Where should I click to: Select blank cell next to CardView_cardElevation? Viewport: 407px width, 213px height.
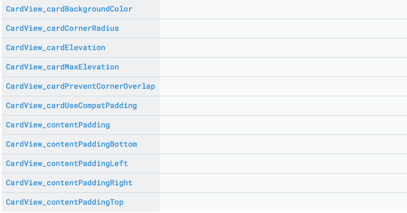tap(283, 48)
